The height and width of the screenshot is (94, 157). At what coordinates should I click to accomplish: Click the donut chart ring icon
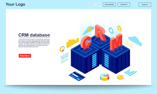62,49
